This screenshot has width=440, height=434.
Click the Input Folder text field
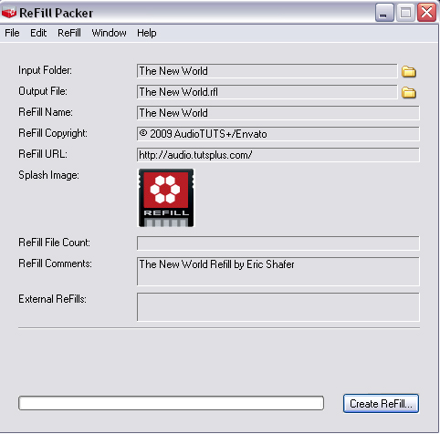click(x=267, y=71)
